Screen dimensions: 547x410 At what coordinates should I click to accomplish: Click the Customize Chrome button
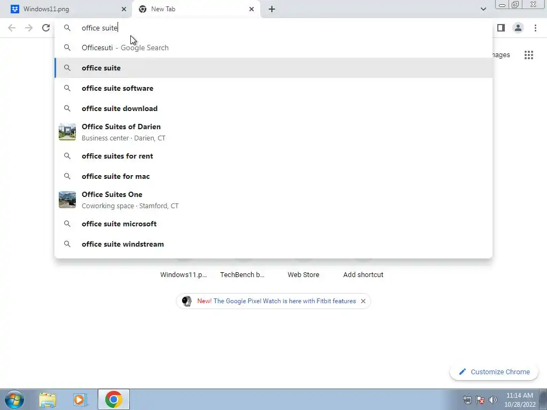point(494,372)
